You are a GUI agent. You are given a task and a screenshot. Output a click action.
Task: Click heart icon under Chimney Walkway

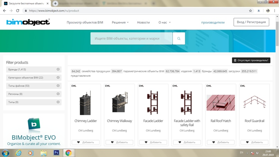coord(112,142)
